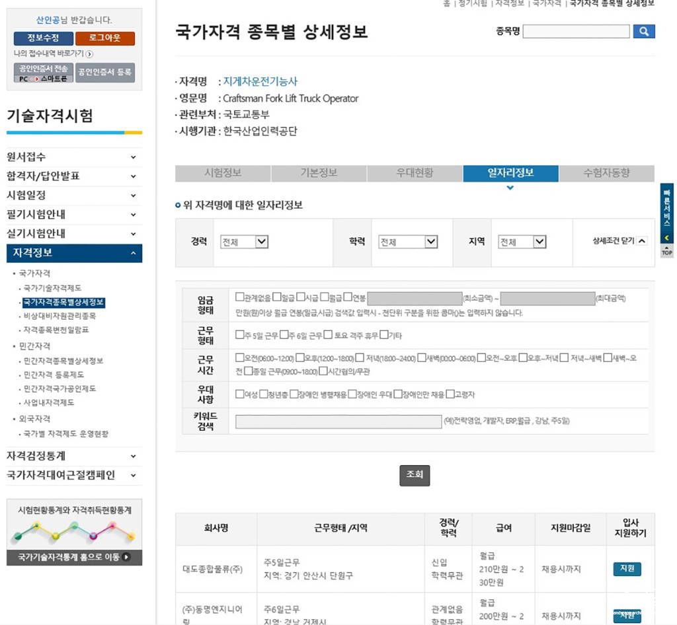Open the 학력 dropdown

click(408, 242)
